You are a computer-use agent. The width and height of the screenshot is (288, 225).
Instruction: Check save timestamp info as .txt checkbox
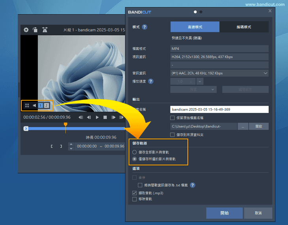tap(140, 185)
